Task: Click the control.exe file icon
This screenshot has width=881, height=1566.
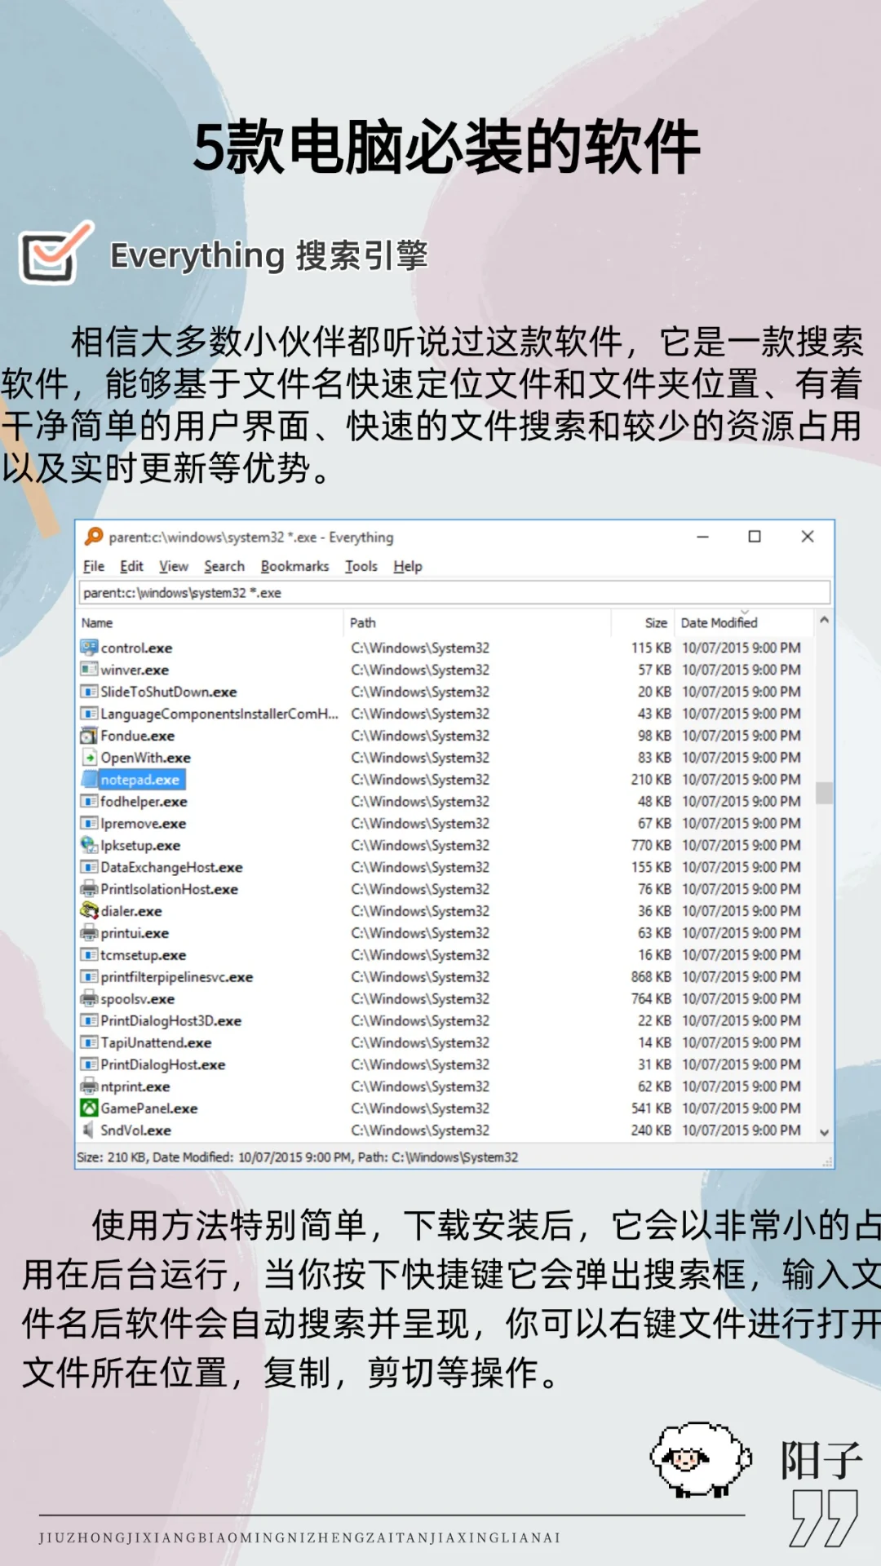Action: point(89,648)
